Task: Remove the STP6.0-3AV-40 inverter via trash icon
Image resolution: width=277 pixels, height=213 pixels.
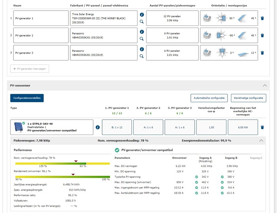Action: pyautogui.click(x=262, y=127)
